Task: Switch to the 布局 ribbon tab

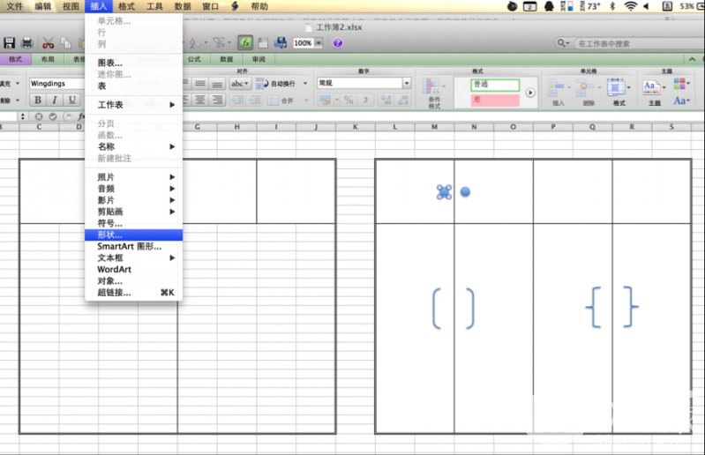Action: point(47,59)
